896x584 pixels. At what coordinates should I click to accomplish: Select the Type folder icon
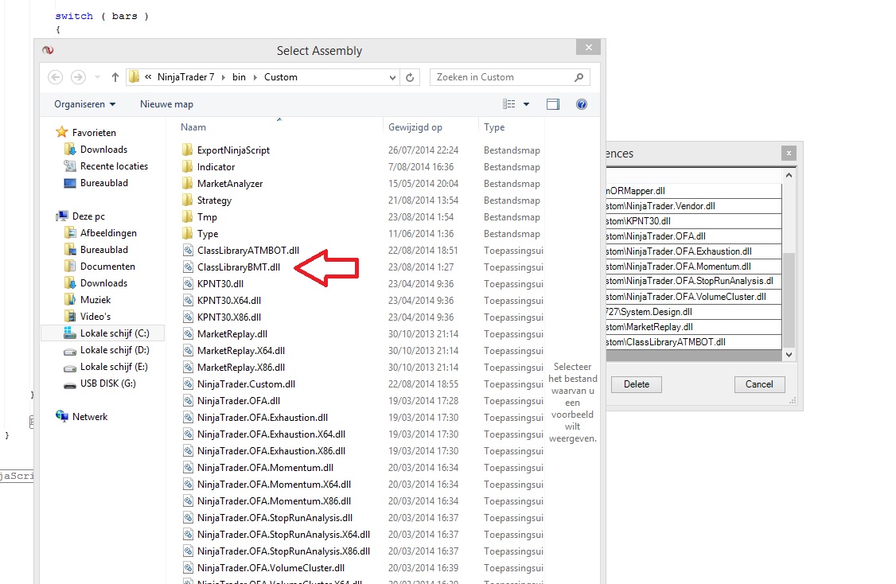[x=187, y=234]
